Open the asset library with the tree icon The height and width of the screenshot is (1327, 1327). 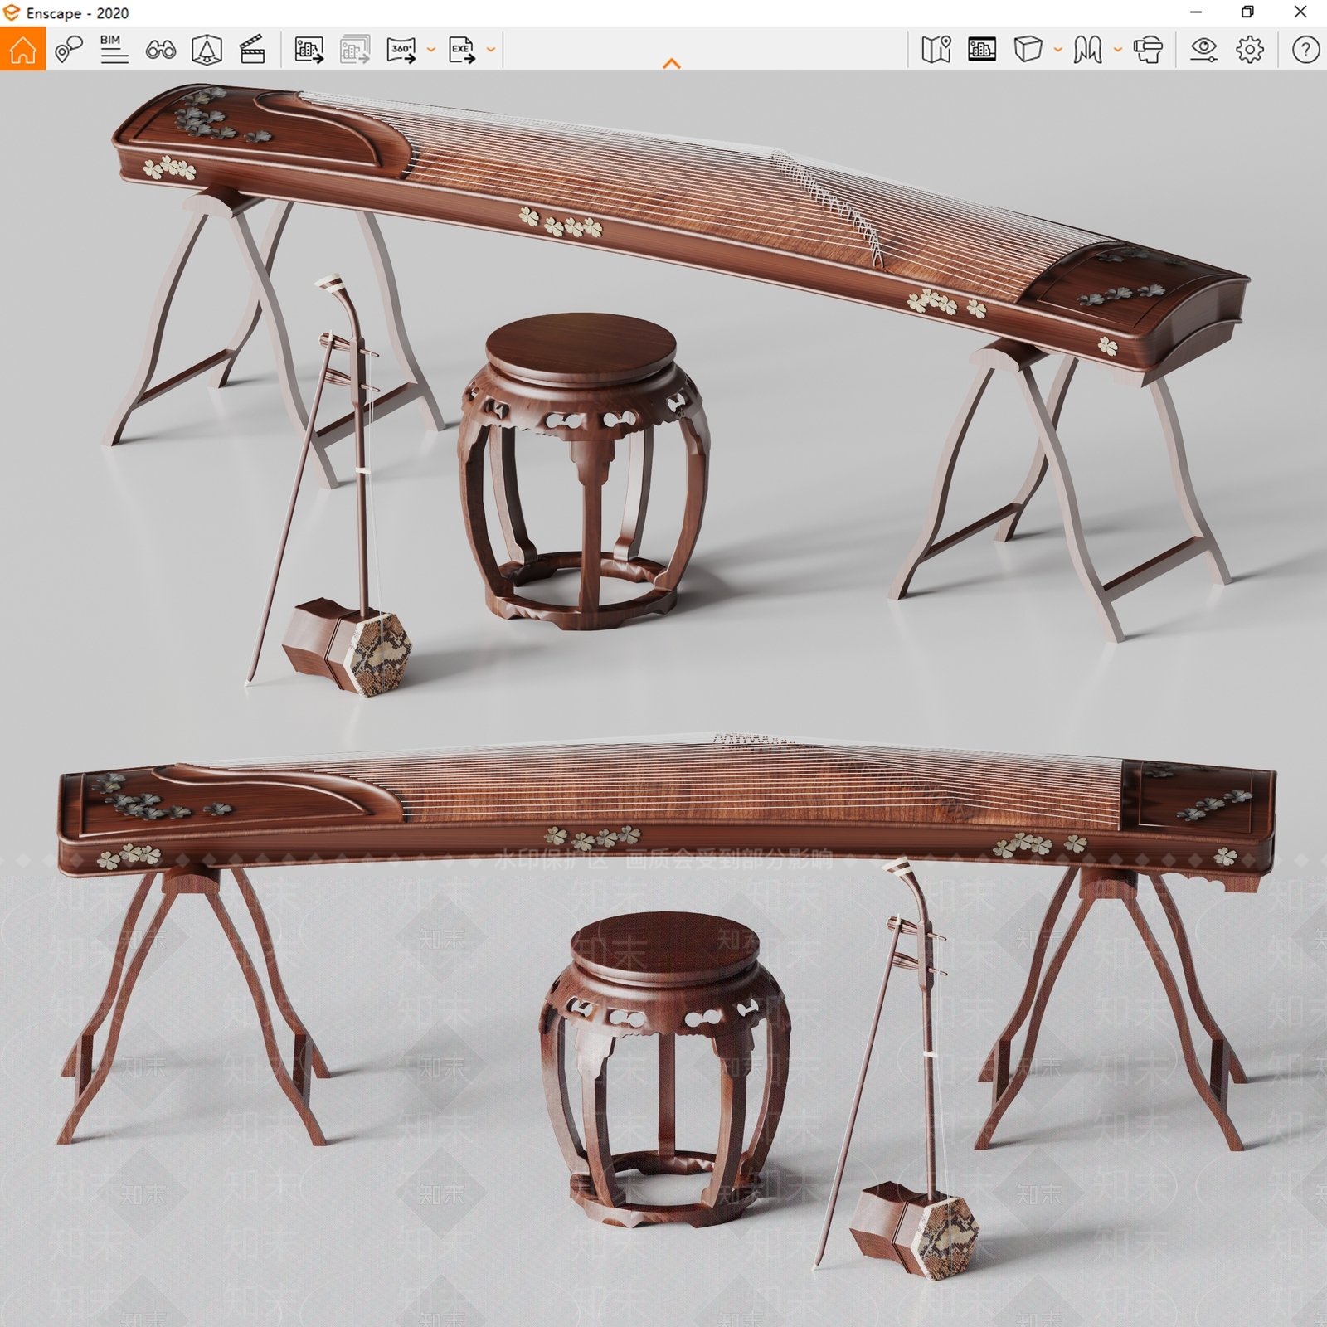point(207,50)
